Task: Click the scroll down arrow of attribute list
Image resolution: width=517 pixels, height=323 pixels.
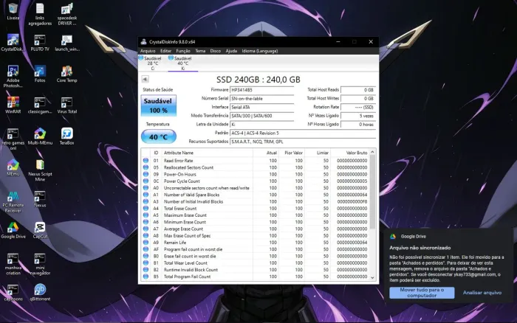Action: (x=372, y=277)
